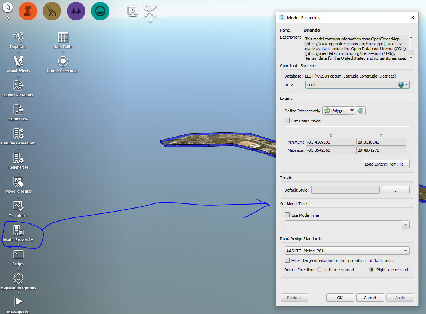Open the purple bridge design tools icon
Viewport: 426px width, 314px height.
[x=76, y=11]
